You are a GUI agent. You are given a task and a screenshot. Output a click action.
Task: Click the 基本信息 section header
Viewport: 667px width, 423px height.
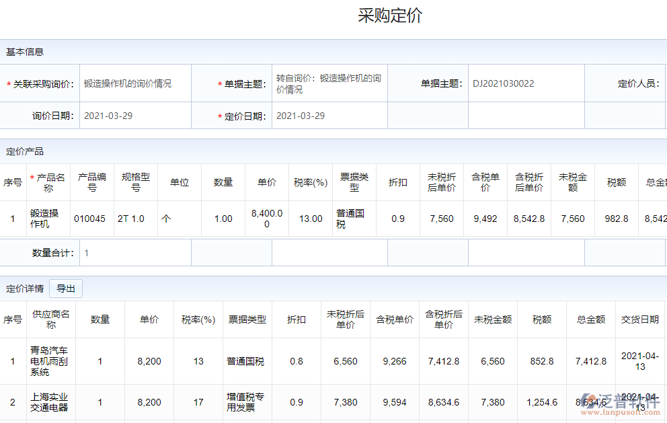[25, 52]
